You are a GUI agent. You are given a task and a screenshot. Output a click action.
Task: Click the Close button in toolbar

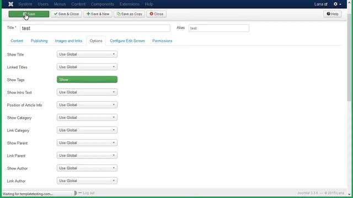(156, 14)
